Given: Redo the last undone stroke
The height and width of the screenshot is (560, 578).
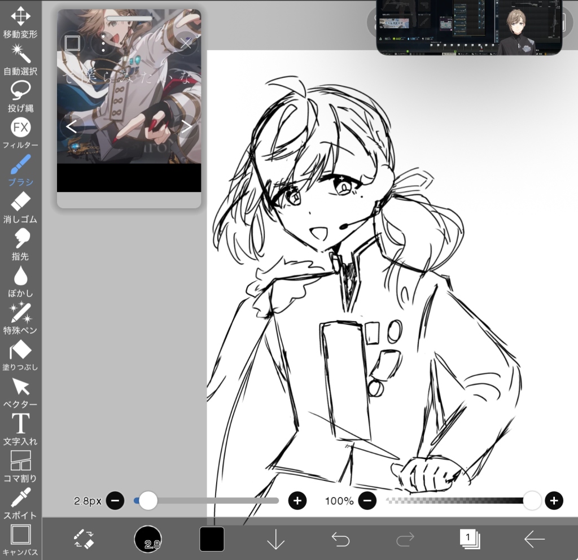Looking at the screenshot, I should coord(405,540).
